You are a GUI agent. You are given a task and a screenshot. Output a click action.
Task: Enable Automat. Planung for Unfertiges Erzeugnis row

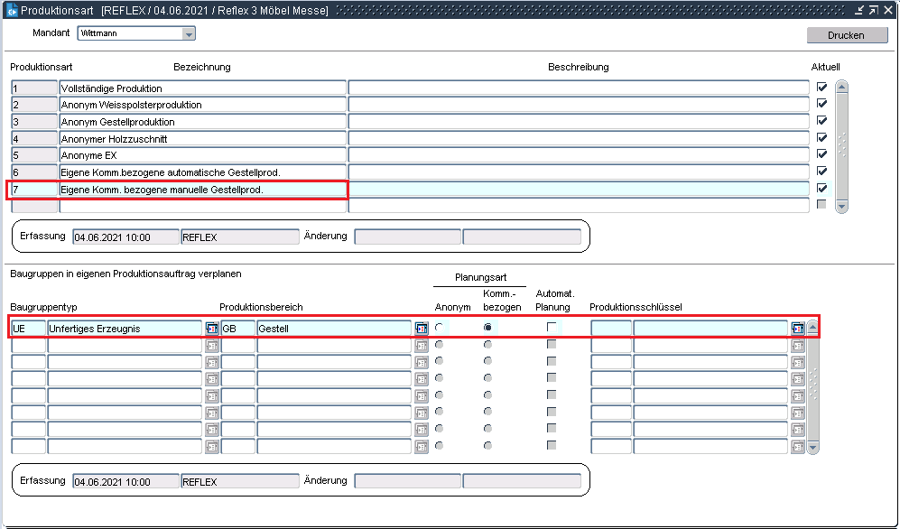pyautogui.click(x=552, y=328)
